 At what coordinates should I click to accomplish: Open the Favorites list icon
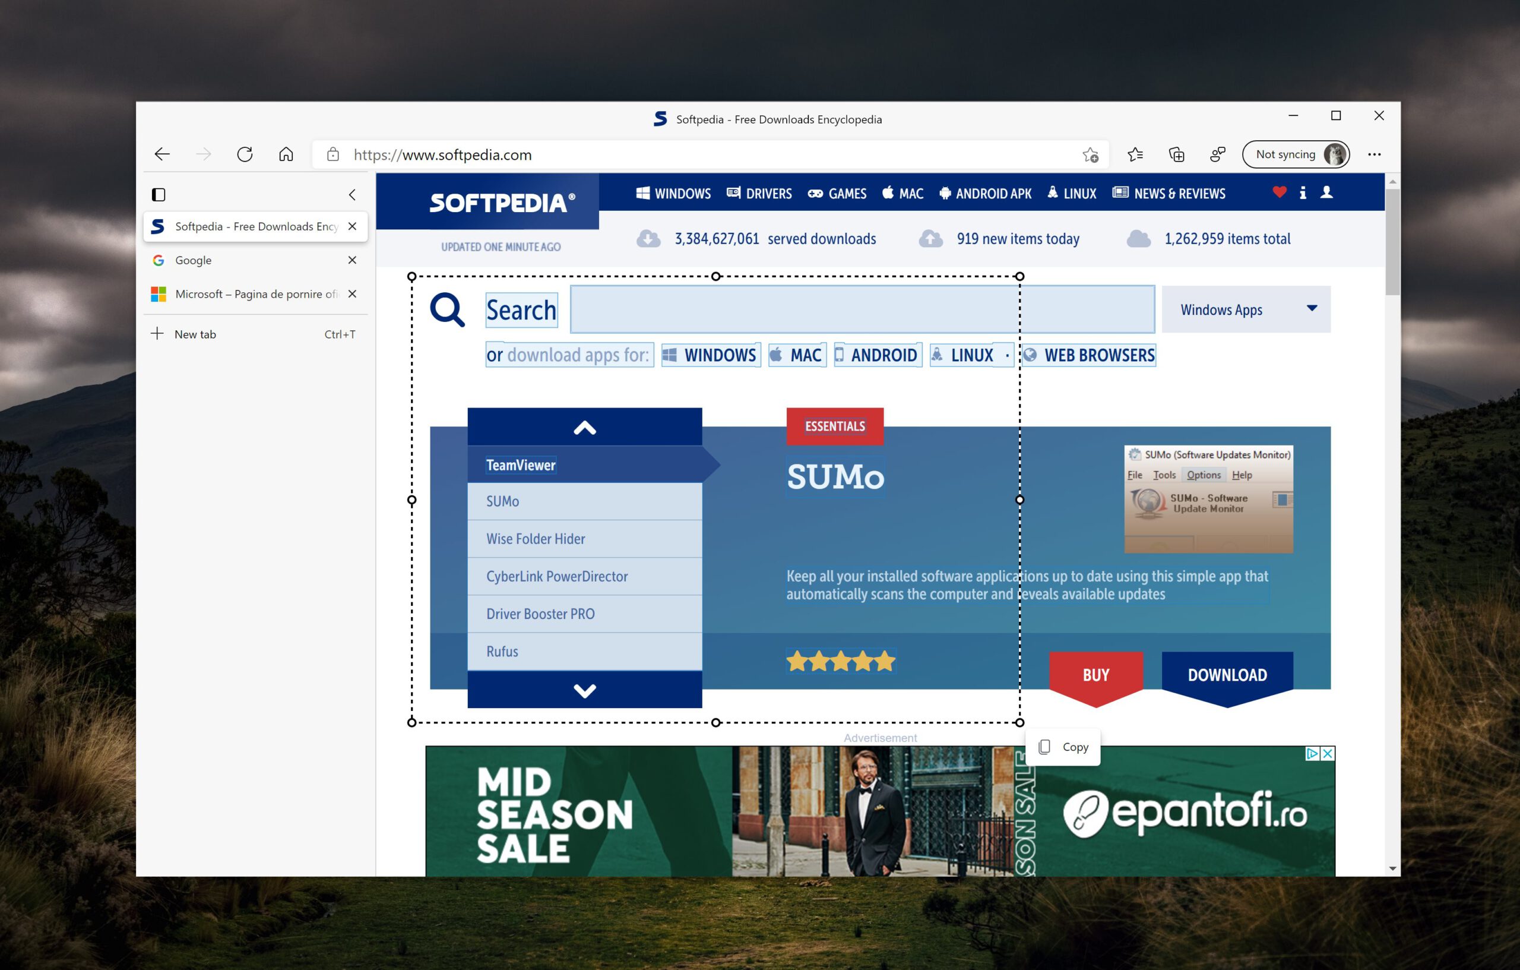1135,154
